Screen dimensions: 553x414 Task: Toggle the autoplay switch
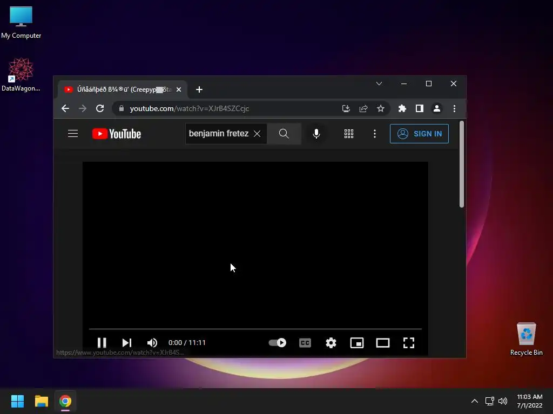click(277, 342)
